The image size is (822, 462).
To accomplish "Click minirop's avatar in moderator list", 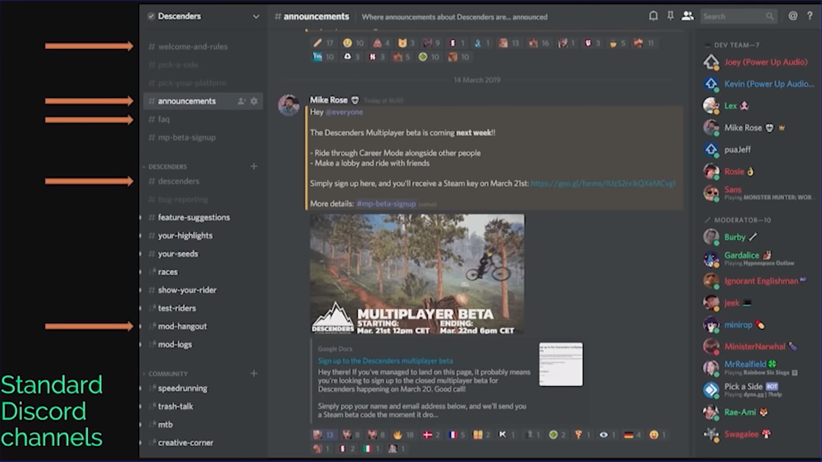I will point(711,324).
